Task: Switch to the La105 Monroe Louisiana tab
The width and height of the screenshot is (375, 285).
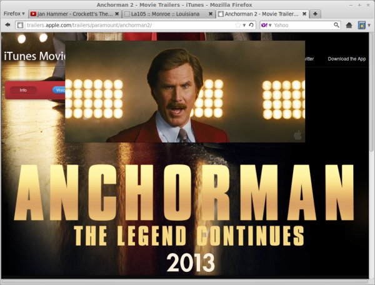Action: click(x=169, y=14)
